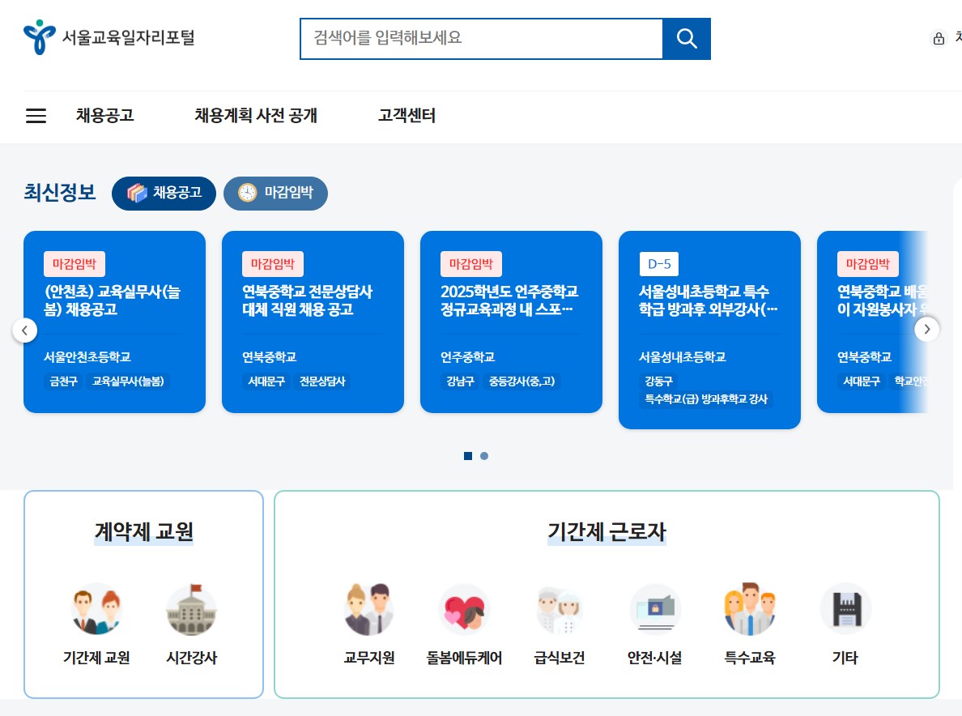Open the 고객센터 menu item

406,116
